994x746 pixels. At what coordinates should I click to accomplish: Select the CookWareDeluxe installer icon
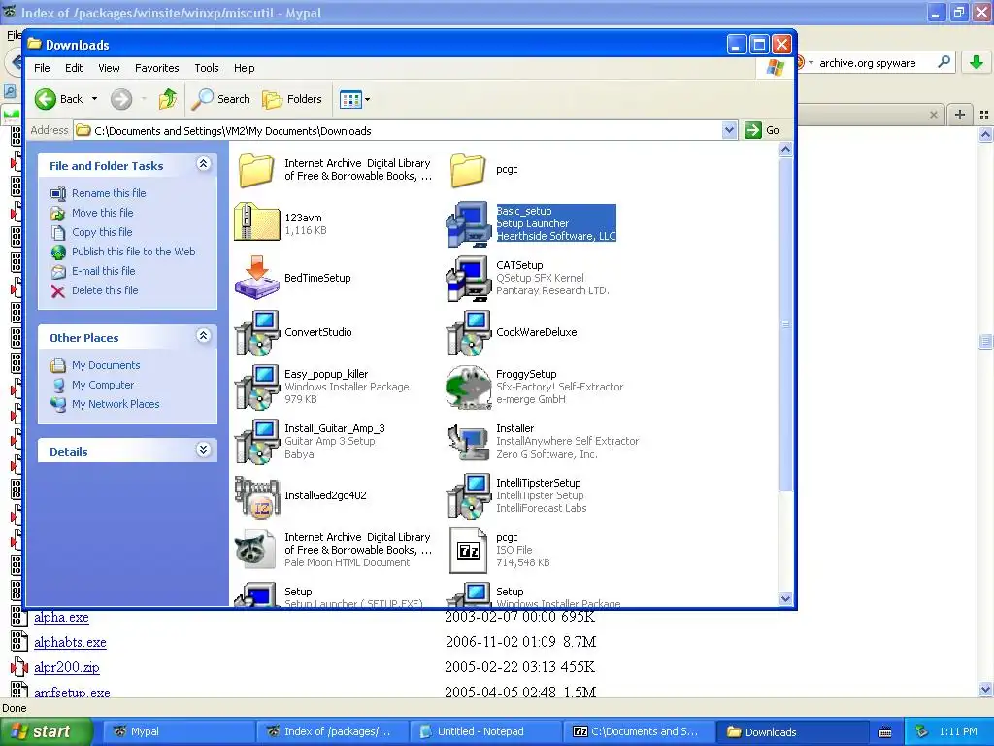[x=469, y=332]
